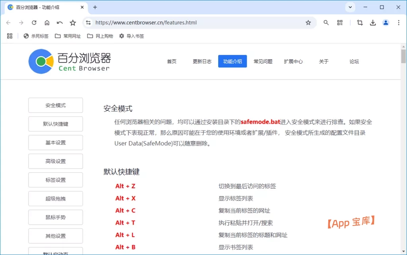The image size is (407, 255).
Task: Click the magnifier search icon in the toolbar
Action: click(326, 23)
